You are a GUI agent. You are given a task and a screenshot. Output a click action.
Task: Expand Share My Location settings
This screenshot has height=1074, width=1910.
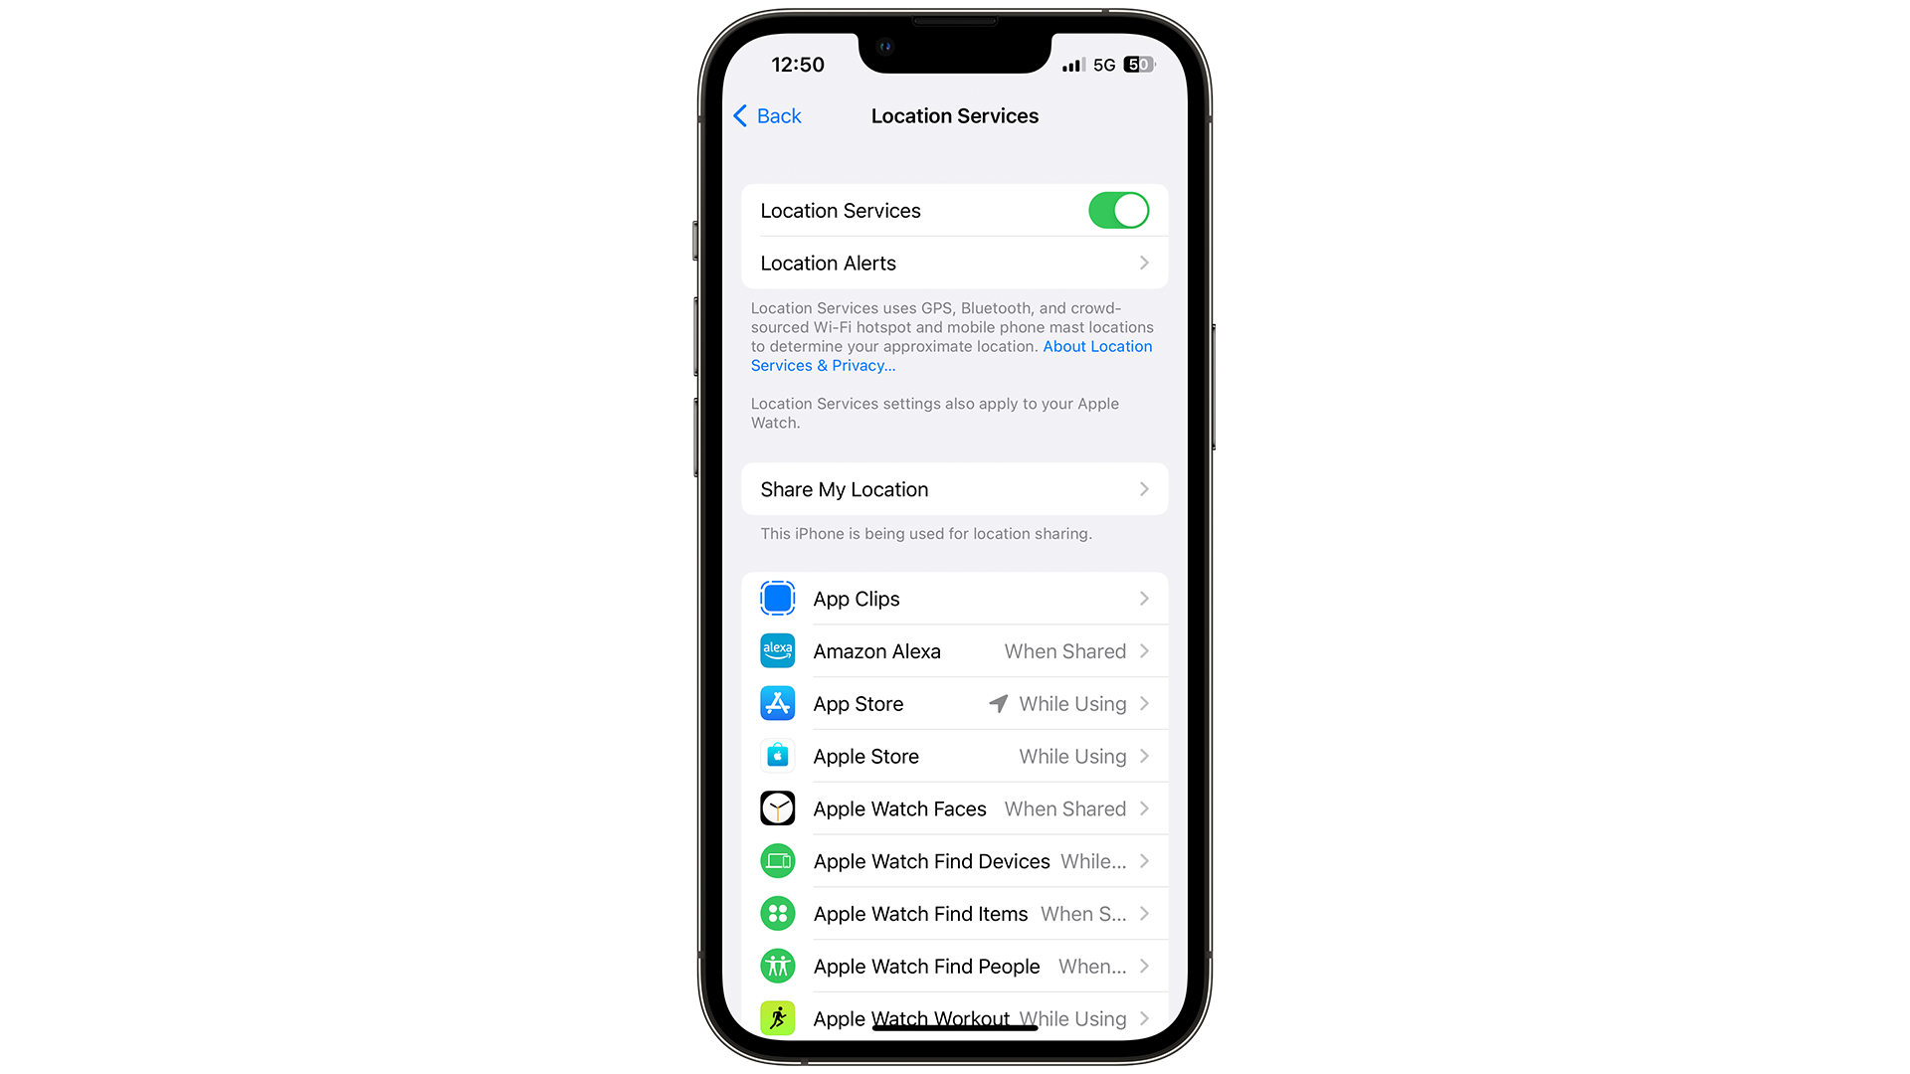(x=954, y=489)
